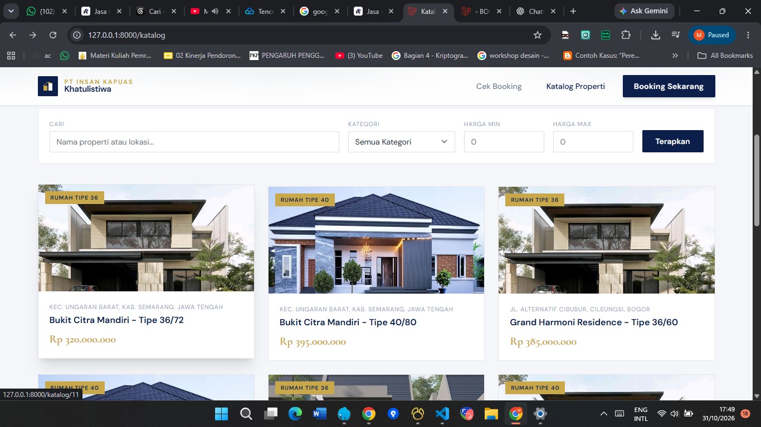This screenshot has width=761, height=427.
Task: Go back to the previous page
Action: click(x=13, y=35)
